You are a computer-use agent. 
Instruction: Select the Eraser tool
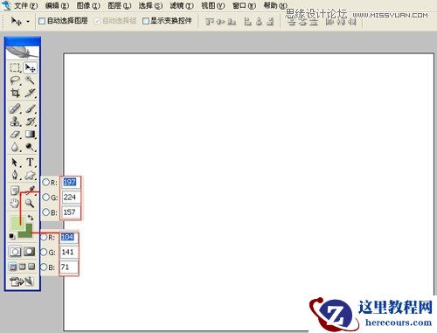[15, 134]
